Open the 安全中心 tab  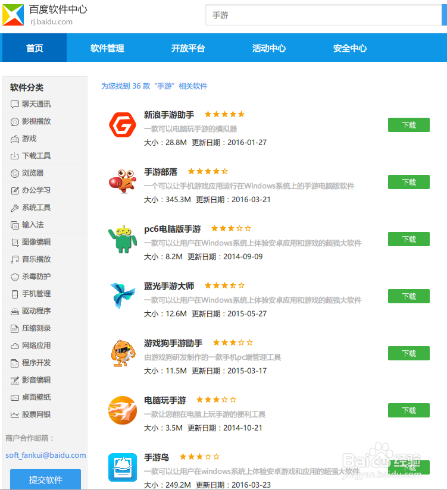350,48
